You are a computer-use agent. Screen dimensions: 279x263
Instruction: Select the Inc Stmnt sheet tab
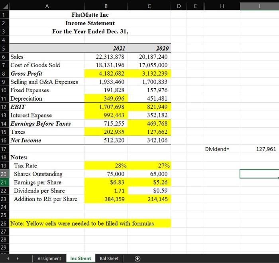81,259
